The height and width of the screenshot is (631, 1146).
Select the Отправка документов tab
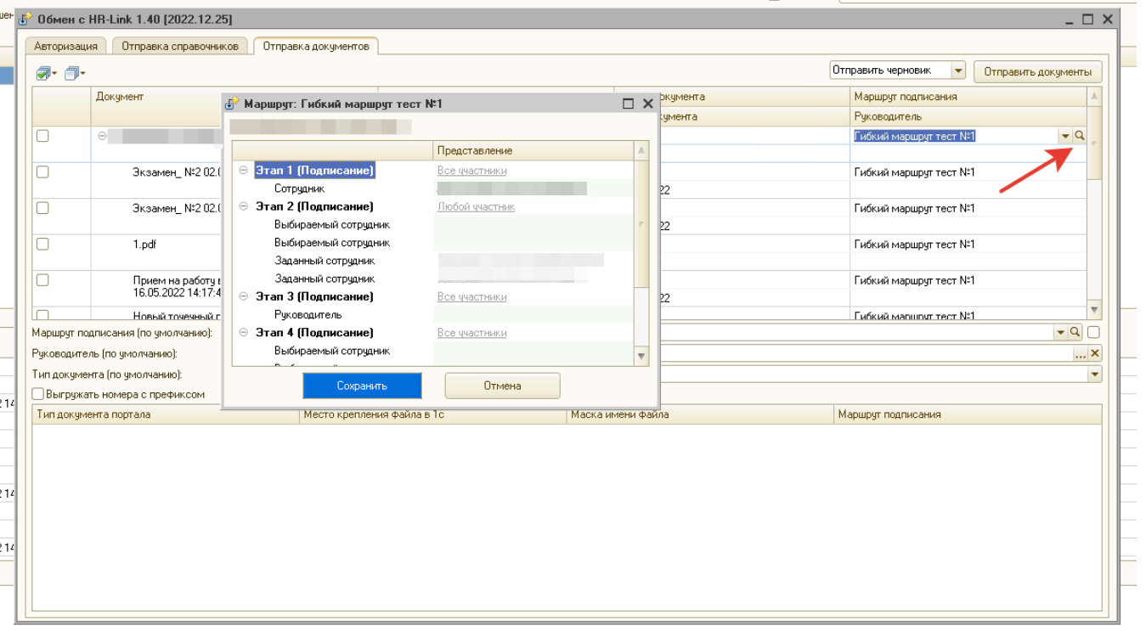tap(316, 46)
